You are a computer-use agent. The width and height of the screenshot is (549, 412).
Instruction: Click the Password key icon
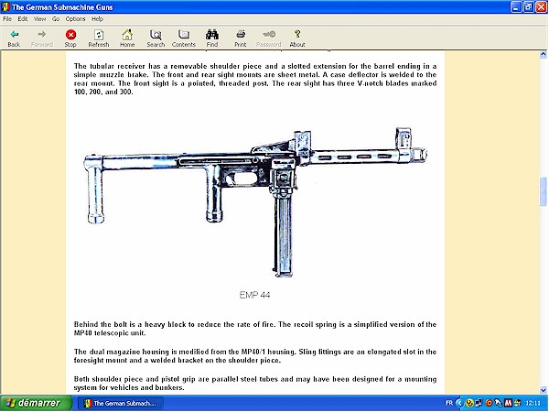tap(268, 38)
